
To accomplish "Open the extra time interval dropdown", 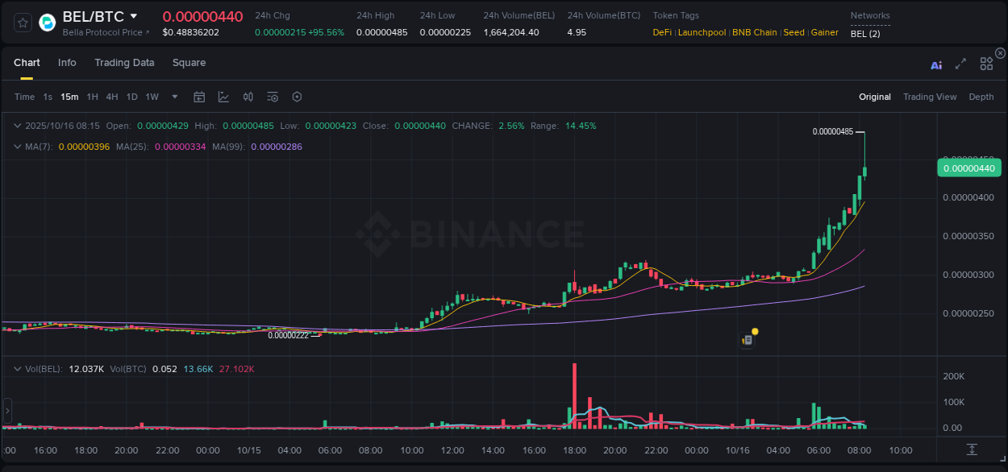I will 173,97.
